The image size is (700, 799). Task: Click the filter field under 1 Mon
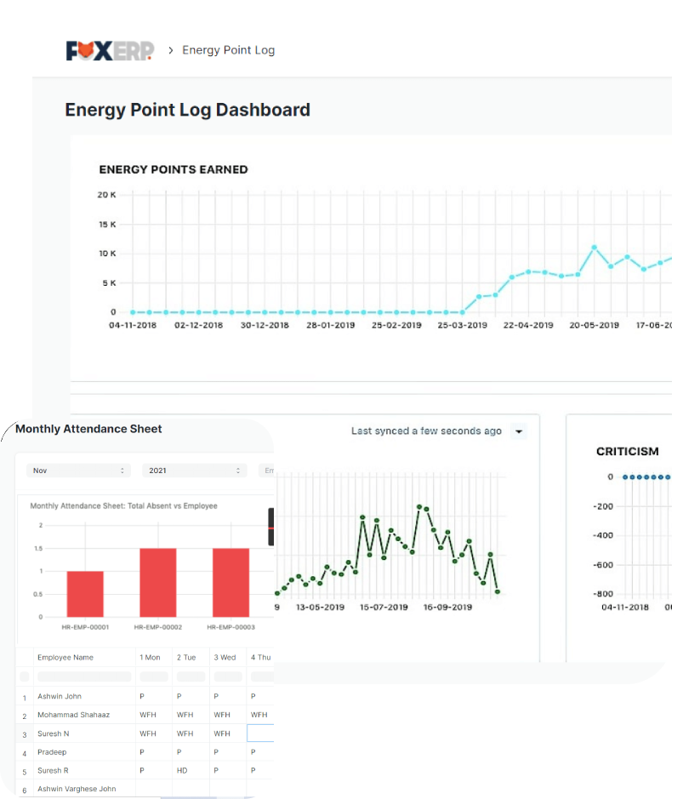[154, 676]
